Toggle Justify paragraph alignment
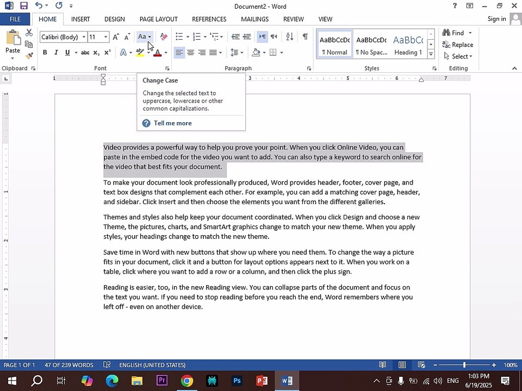Screen dimensions: 522x391 coord(213,53)
